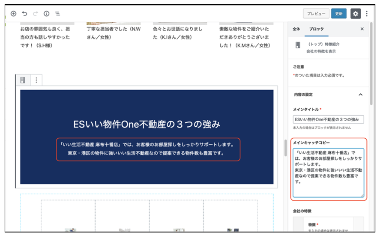Switch to the 全体 tab

tap(296, 29)
